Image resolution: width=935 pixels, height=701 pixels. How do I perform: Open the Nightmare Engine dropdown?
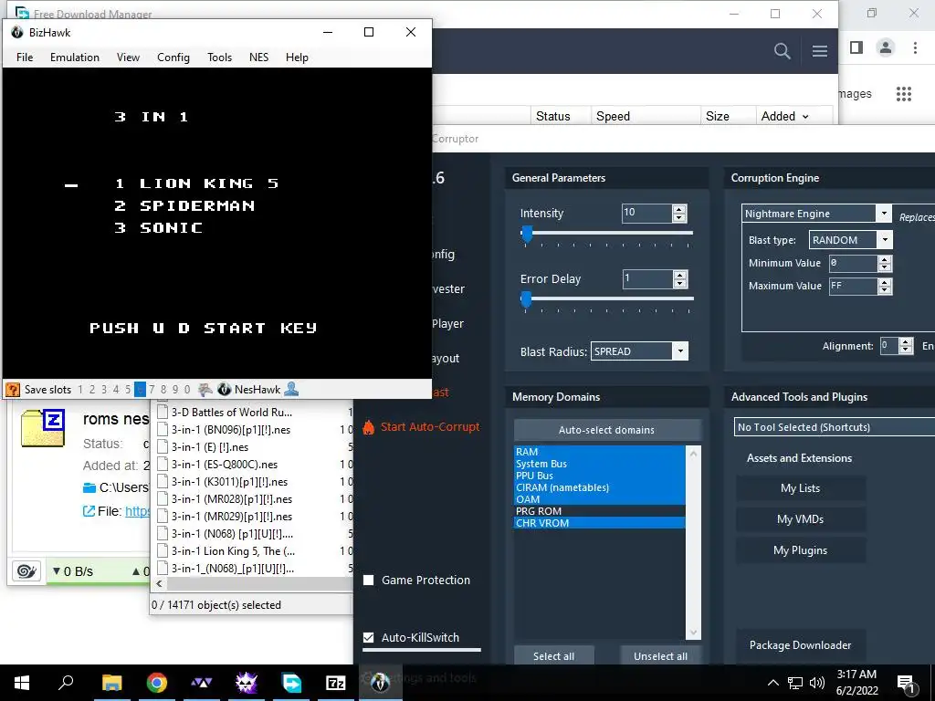click(x=884, y=214)
